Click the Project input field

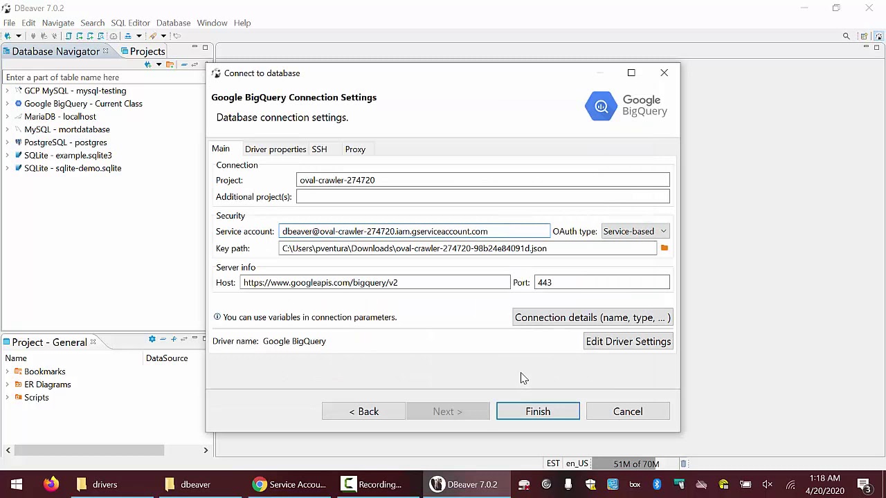click(x=483, y=180)
